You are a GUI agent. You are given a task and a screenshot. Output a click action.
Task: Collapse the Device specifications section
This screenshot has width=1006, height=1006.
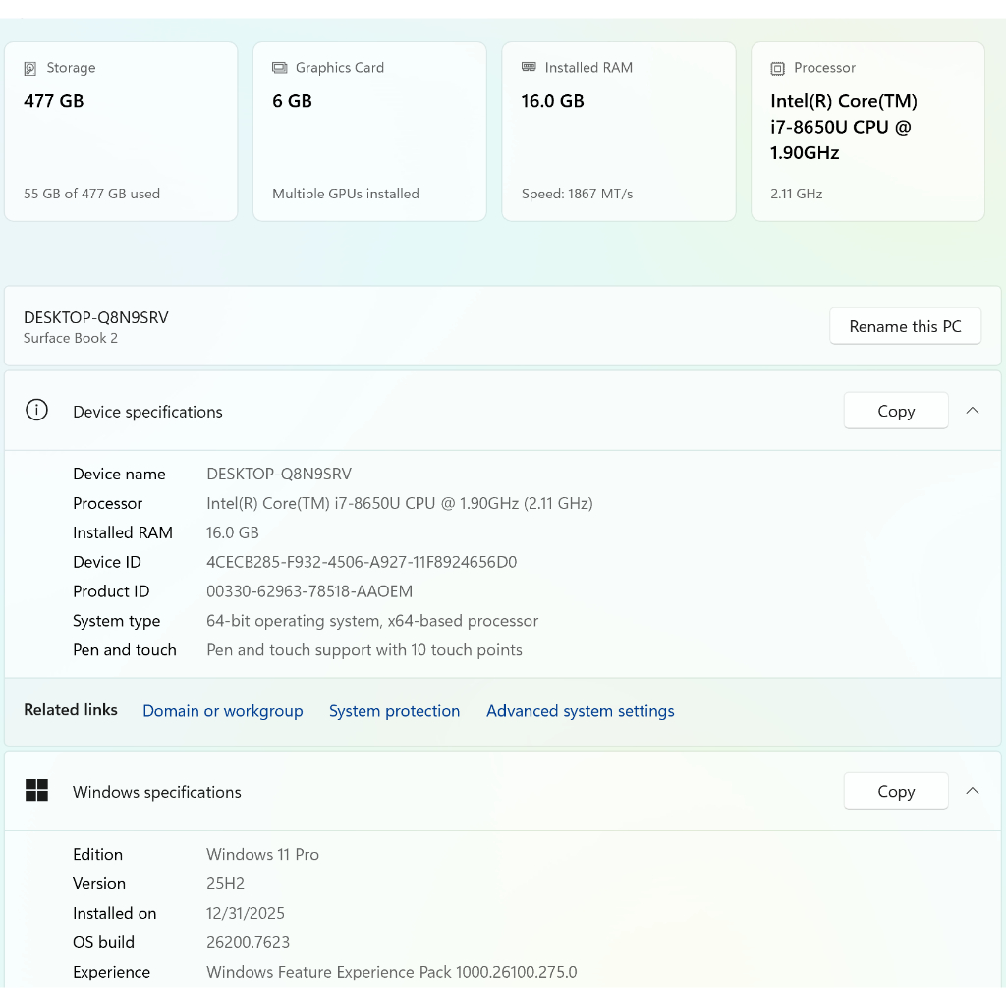click(x=972, y=411)
